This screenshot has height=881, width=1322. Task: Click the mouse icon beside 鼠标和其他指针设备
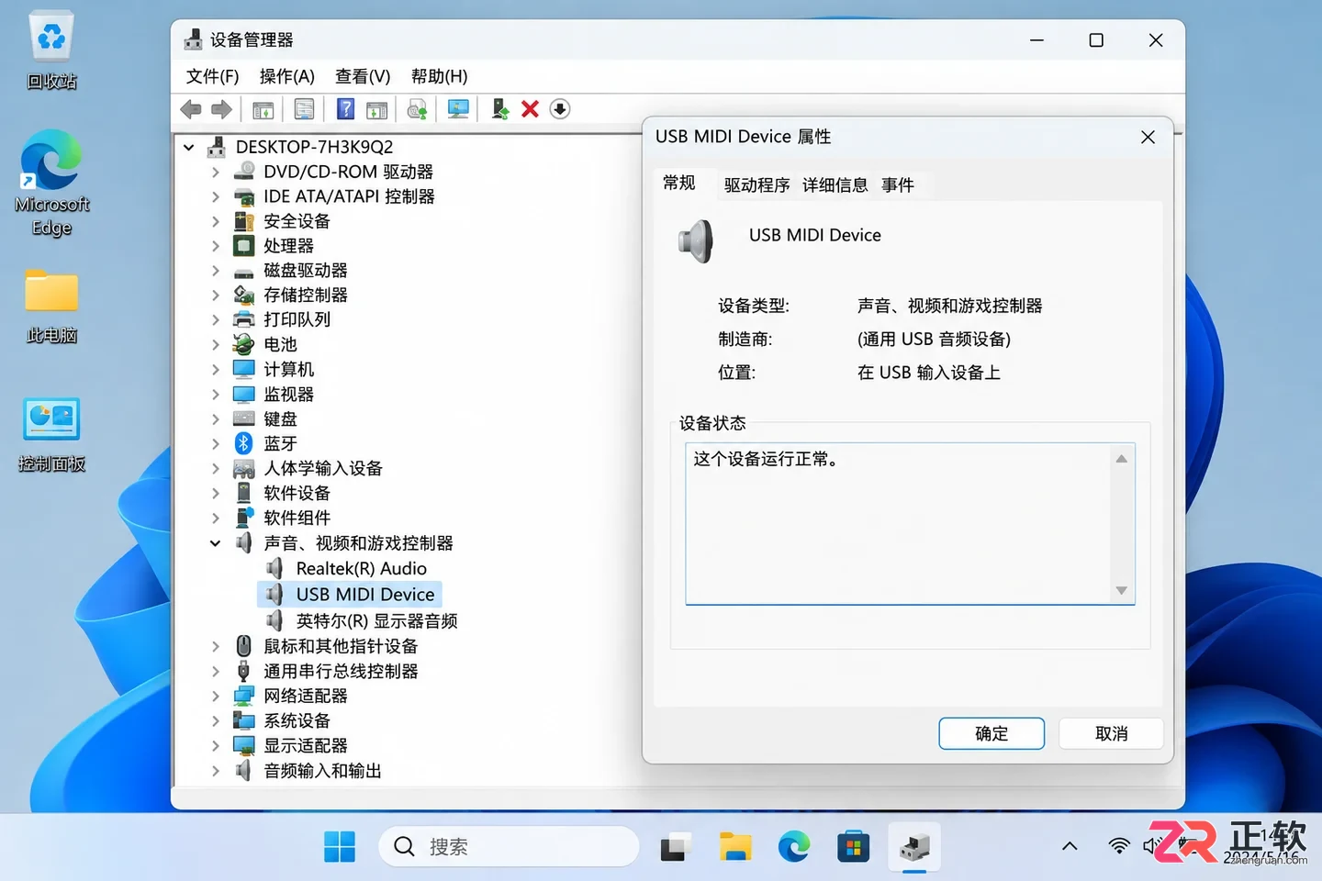click(243, 646)
